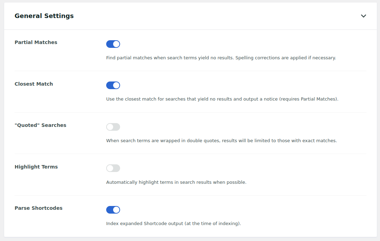Turn off the Closest Match switch
Viewport: 380px width, 241px height.
click(x=113, y=85)
